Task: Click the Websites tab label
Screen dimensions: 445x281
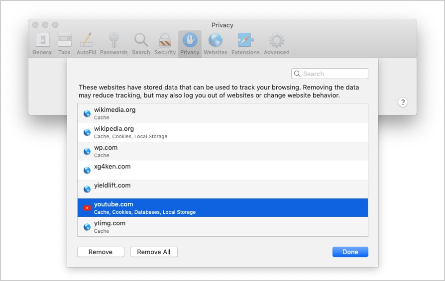Action: 216,52
